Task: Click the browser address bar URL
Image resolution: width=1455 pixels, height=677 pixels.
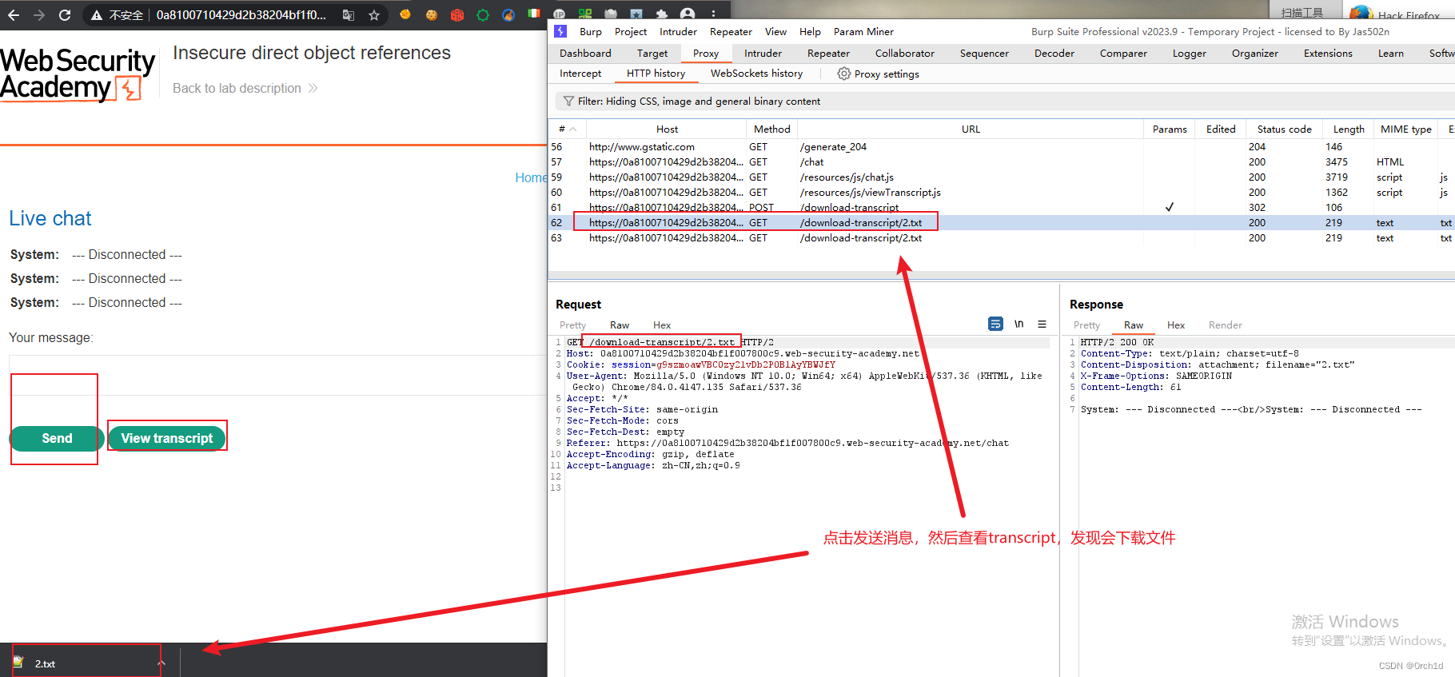Action: 241,15
